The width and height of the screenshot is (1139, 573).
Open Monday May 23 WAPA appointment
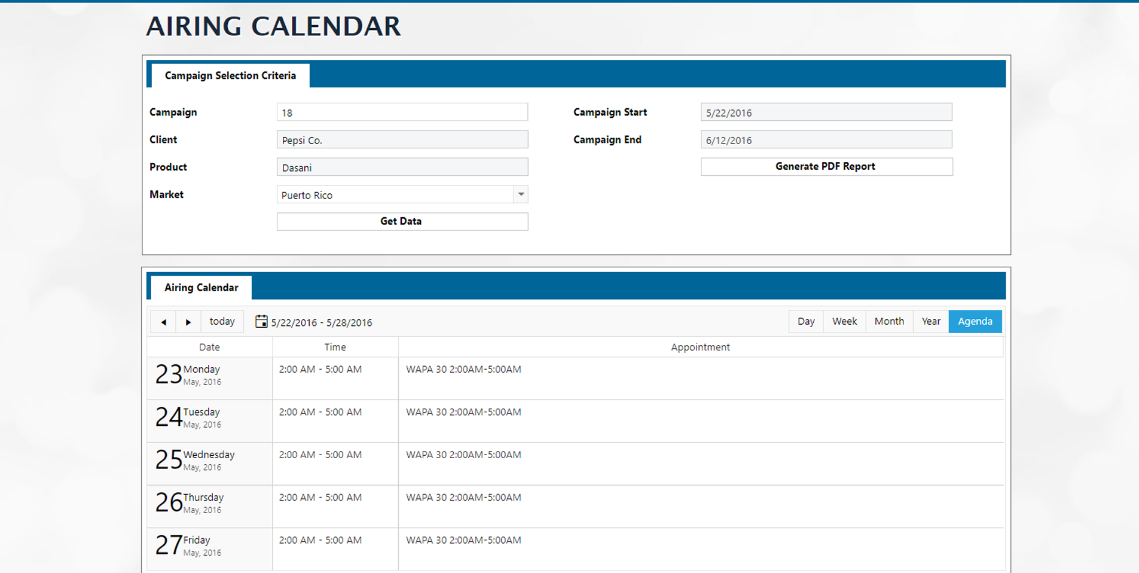463,370
